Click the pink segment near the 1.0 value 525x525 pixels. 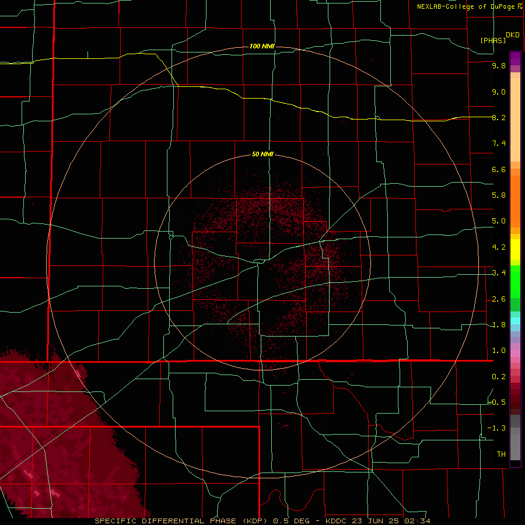pyautogui.click(x=515, y=353)
